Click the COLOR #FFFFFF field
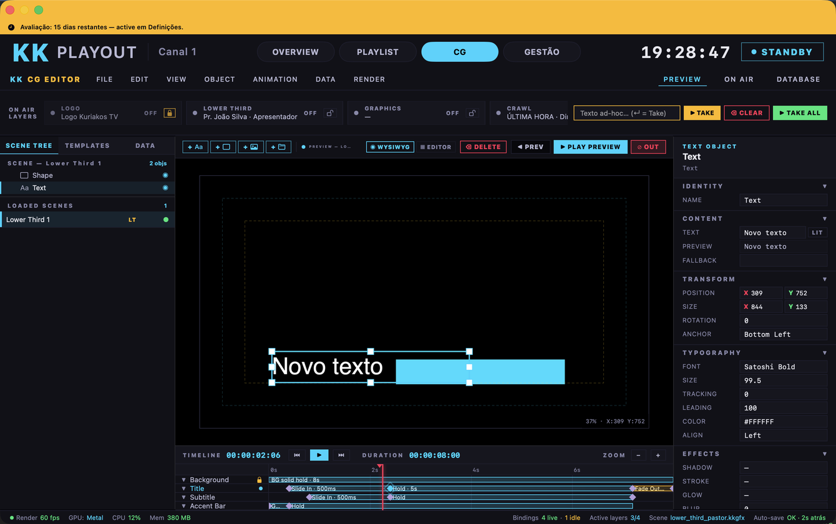 784,422
